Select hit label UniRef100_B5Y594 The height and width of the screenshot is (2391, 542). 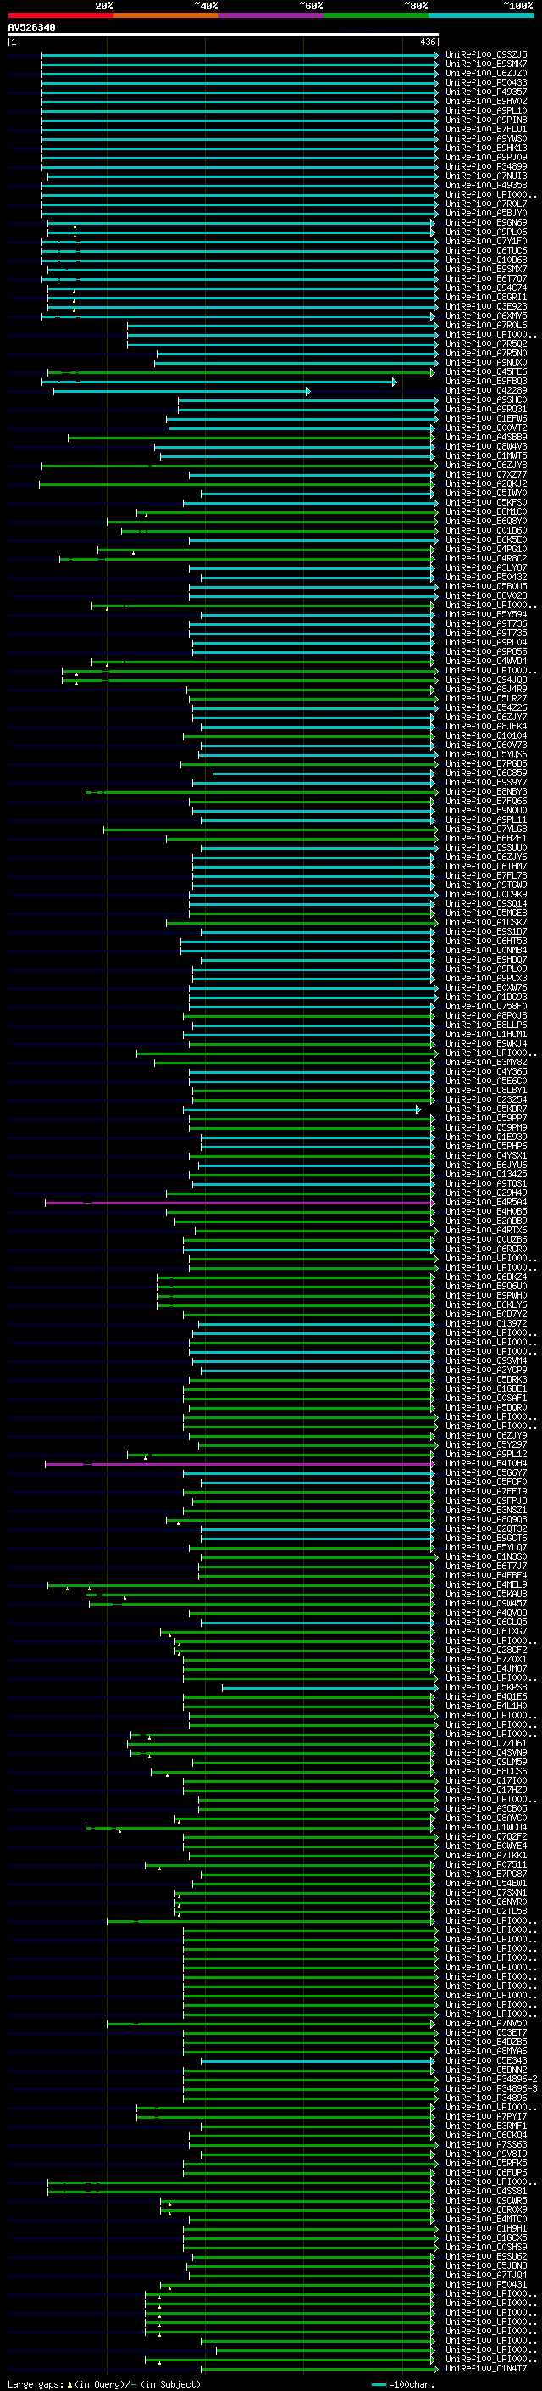pos(486,614)
